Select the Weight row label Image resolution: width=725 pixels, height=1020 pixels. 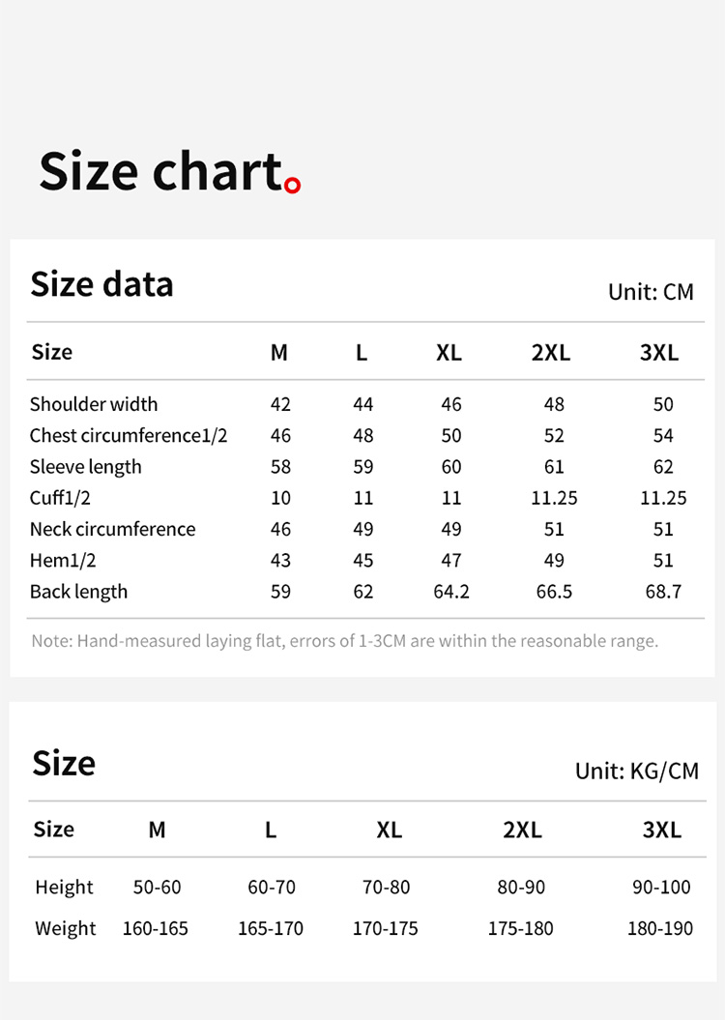click(x=66, y=928)
